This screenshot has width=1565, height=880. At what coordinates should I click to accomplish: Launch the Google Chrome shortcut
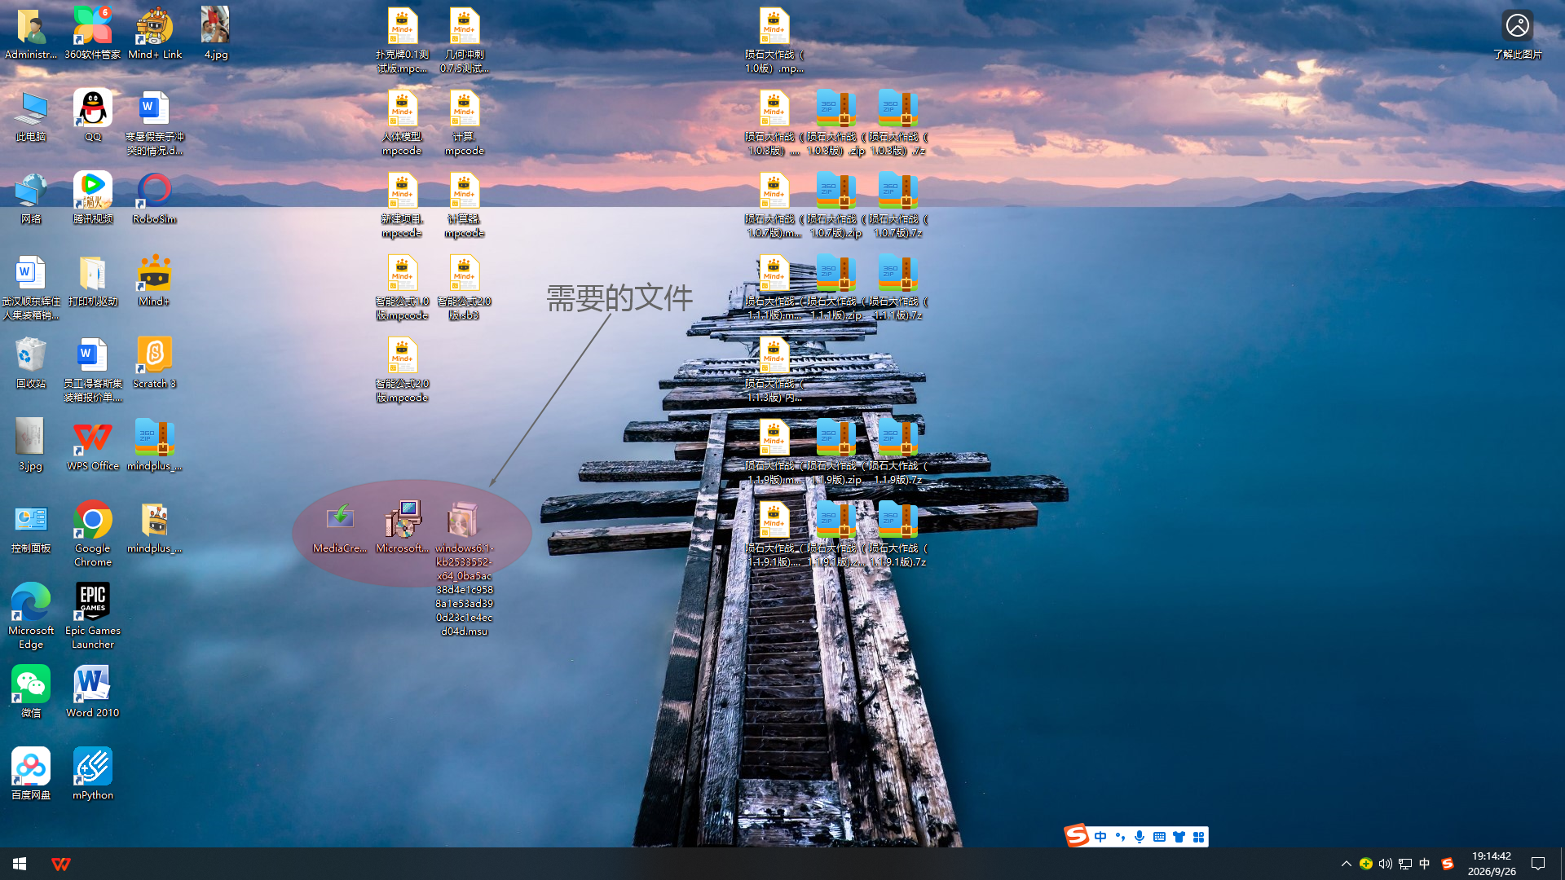pyautogui.click(x=93, y=534)
